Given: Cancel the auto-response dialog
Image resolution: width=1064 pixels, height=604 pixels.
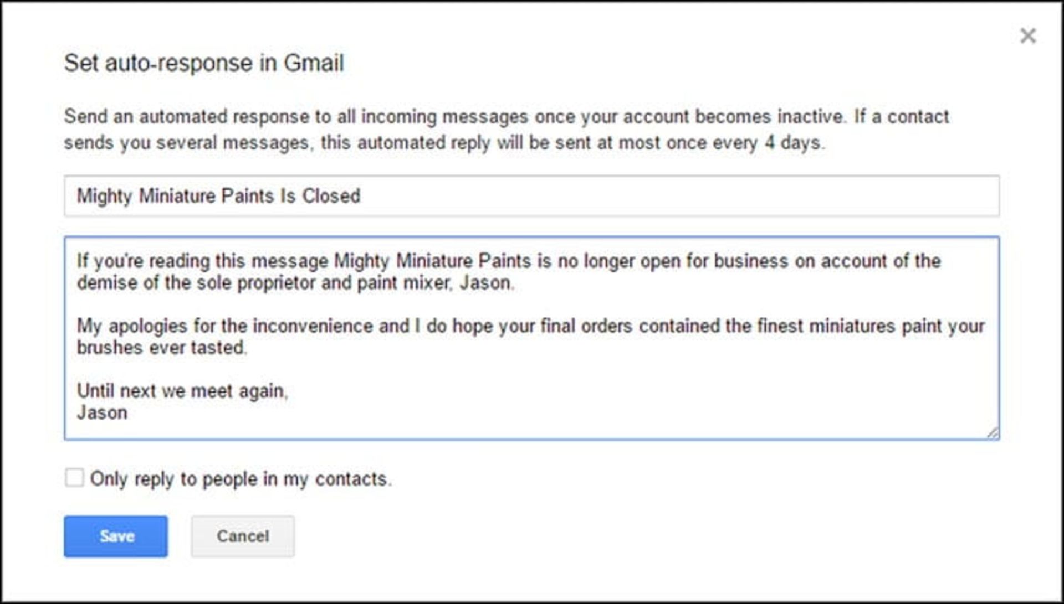Looking at the screenshot, I should pyautogui.click(x=243, y=536).
